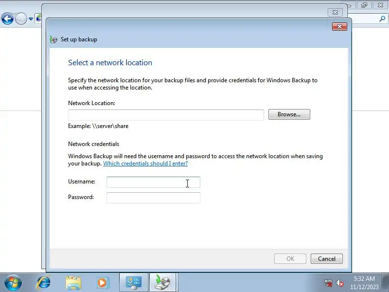Viewport: 389px width, 292px height.
Task: Open the Browse... network location button
Action: [x=289, y=114]
